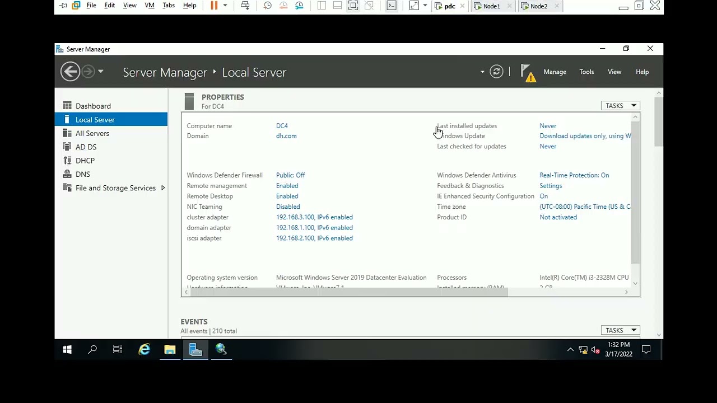717x403 pixels.
Task: Click the Server Manager main vertical scrollbar
Action: click(659, 121)
